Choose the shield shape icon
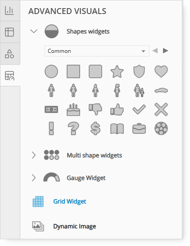Viewport: 190px width, 246px height. point(139,71)
